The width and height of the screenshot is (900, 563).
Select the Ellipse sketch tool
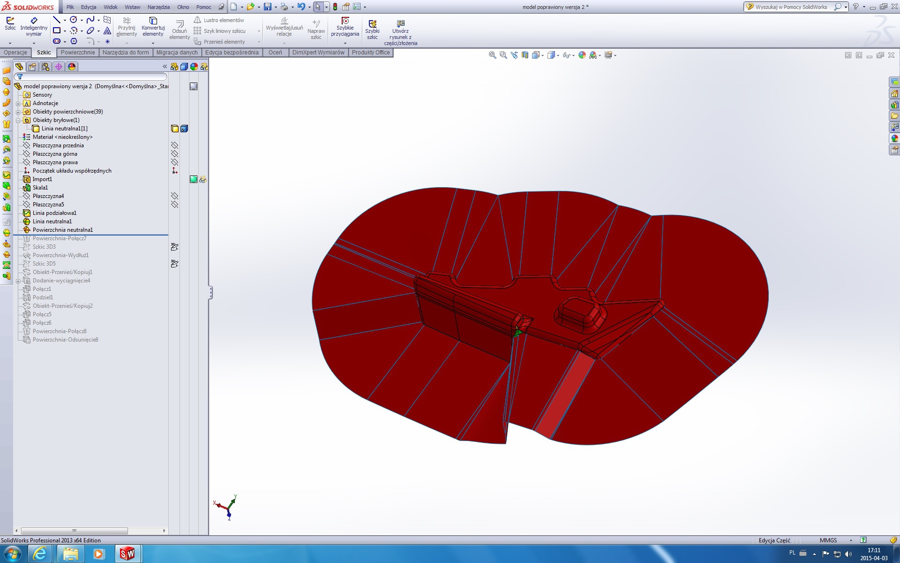[90, 30]
